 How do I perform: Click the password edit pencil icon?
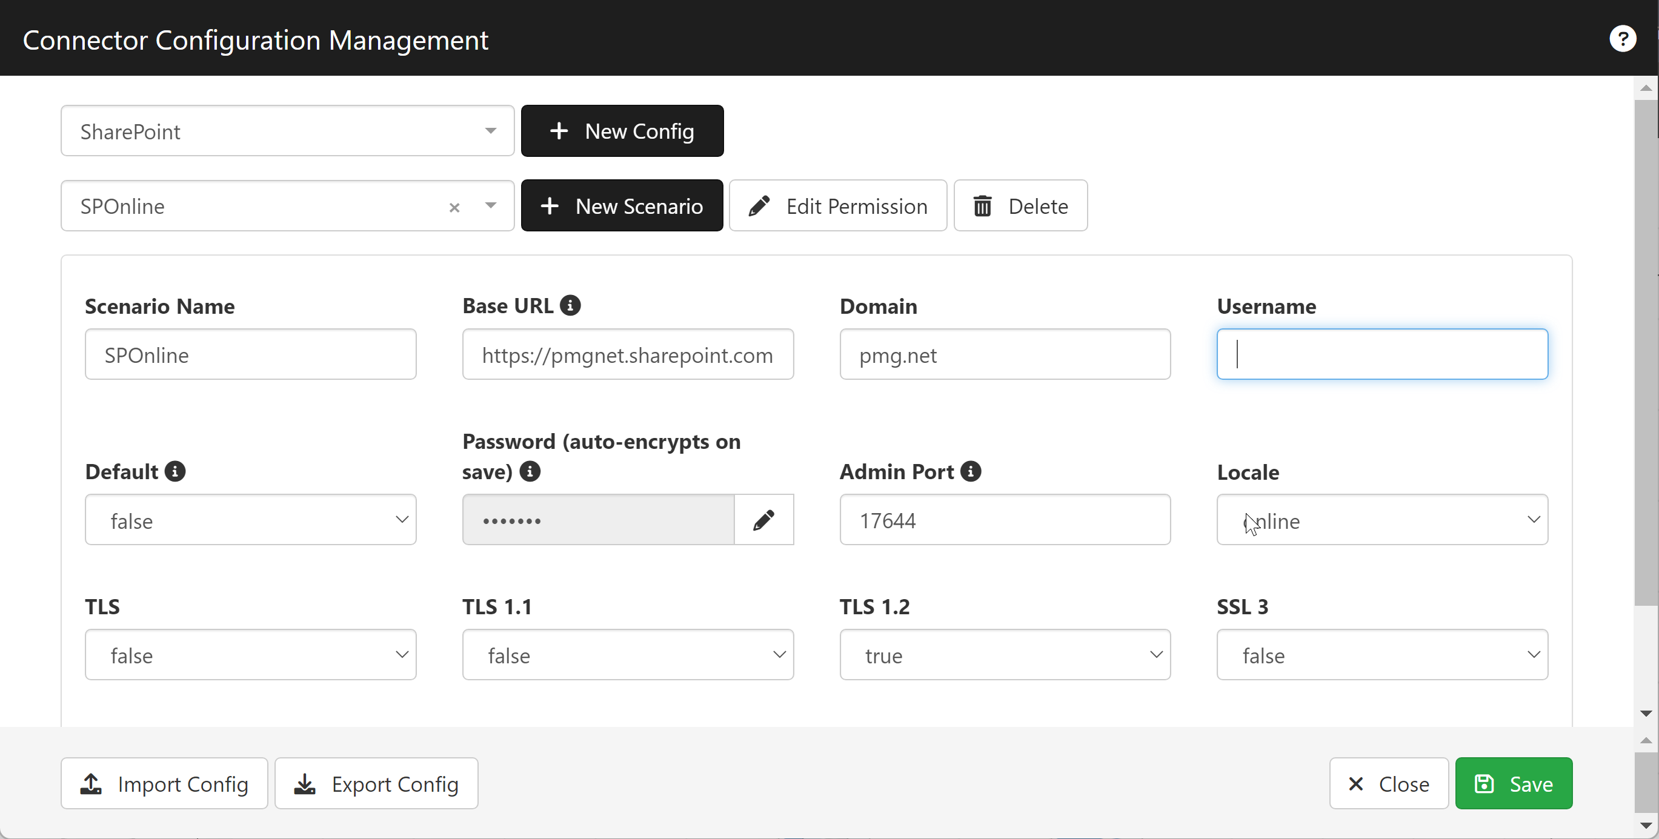[765, 519]
